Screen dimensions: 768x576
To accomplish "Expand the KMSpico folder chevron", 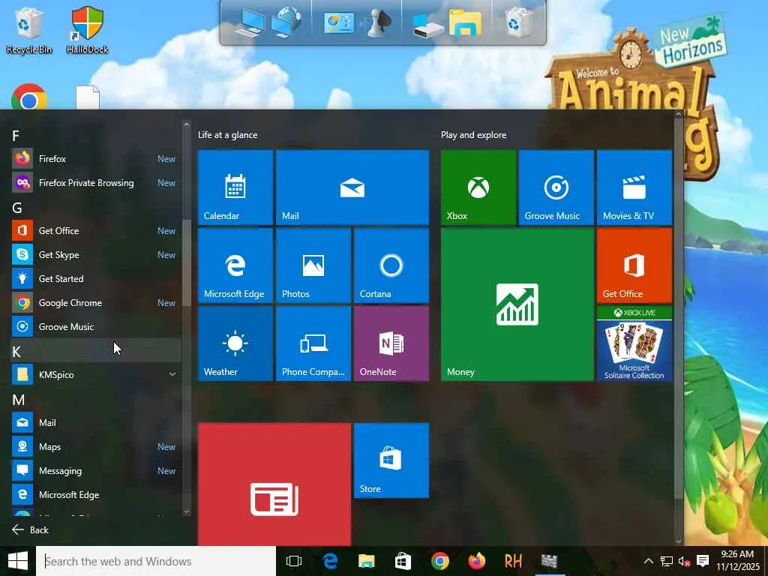I will coord(172,375).
